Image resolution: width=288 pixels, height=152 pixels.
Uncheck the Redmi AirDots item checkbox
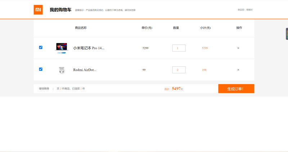[41, 69]
